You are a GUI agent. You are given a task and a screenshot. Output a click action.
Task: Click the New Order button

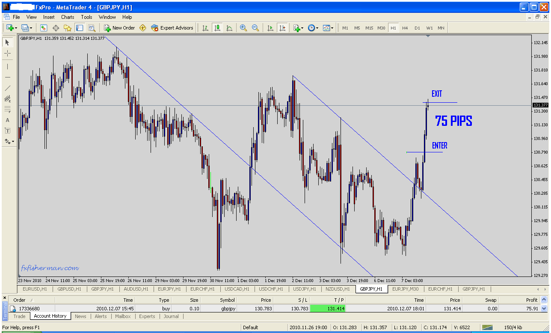coord(119,28)
